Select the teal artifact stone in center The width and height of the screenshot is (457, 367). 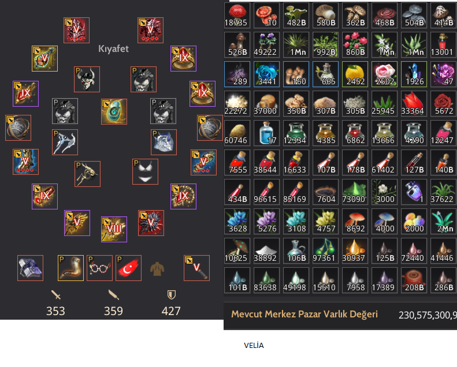tap(114, 111)
